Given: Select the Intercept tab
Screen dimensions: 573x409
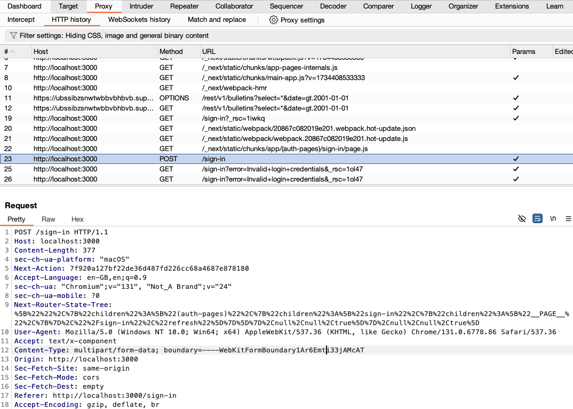Looking at the screenshot, I should [21, 19].
